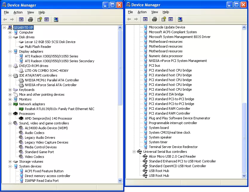The height and width of the screenshot is (192, 249).
Task: Click Print icon in left Device Manager toolbar
Action: [x=30, y=19]
